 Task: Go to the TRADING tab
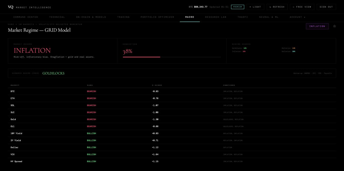[123, 17]
